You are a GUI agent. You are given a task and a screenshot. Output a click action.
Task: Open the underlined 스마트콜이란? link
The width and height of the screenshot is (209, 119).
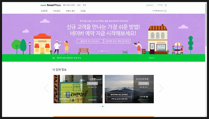92,100
